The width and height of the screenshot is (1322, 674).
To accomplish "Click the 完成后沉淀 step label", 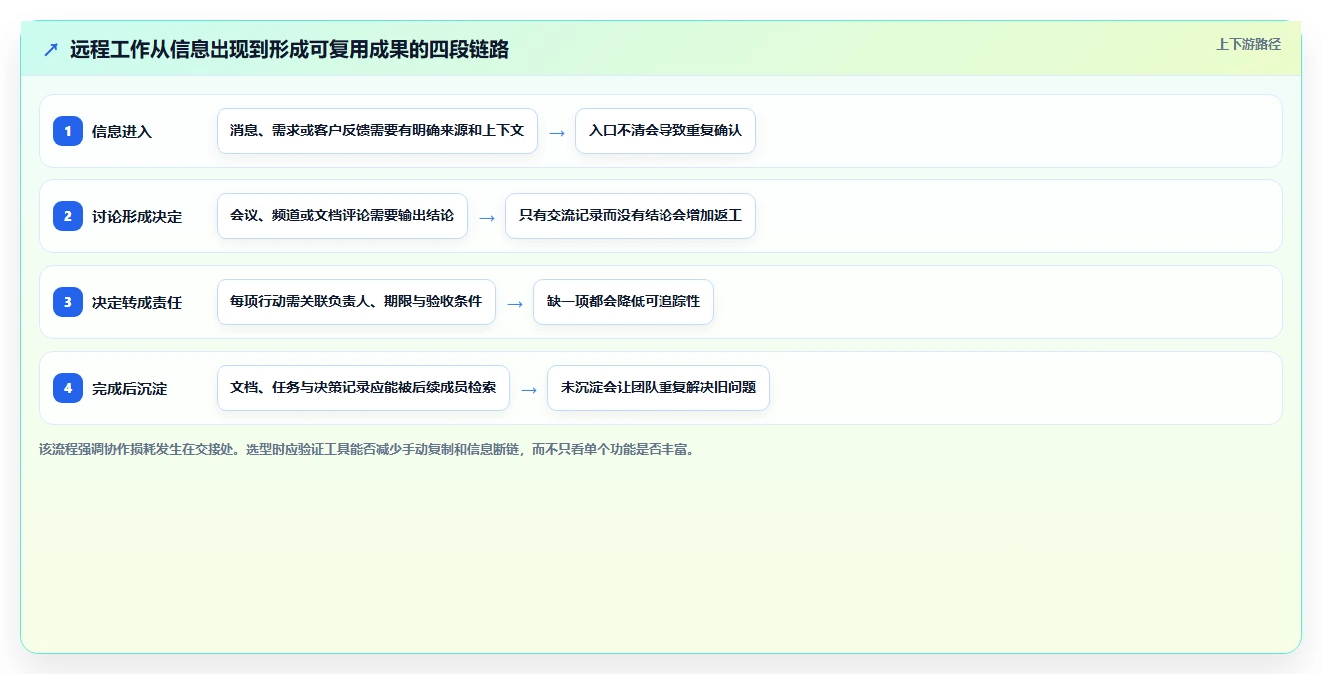I will click(130, 388).
